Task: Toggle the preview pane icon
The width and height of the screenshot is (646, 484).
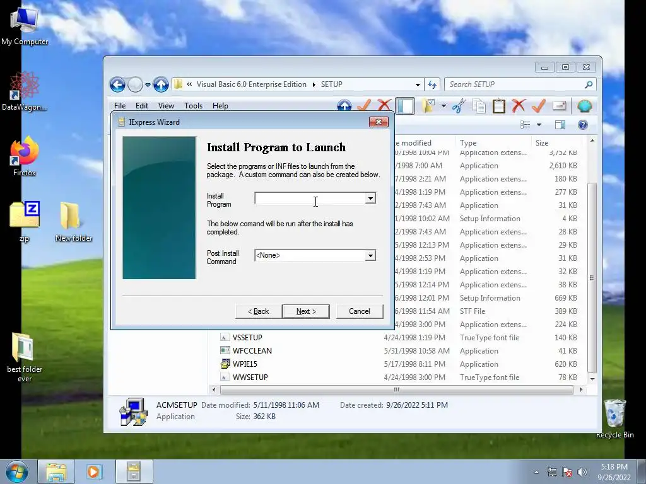Action: pyautogui.click(x=560, y=125)
